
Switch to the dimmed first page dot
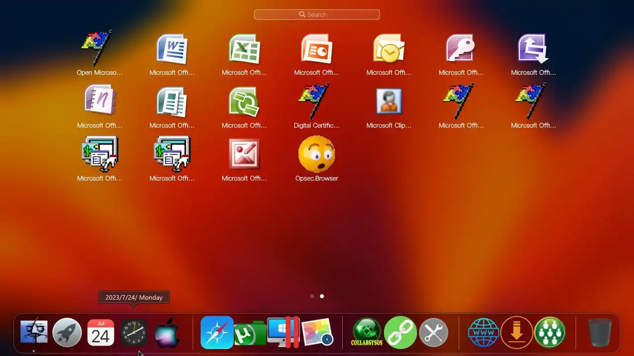(x=312, y=296)
